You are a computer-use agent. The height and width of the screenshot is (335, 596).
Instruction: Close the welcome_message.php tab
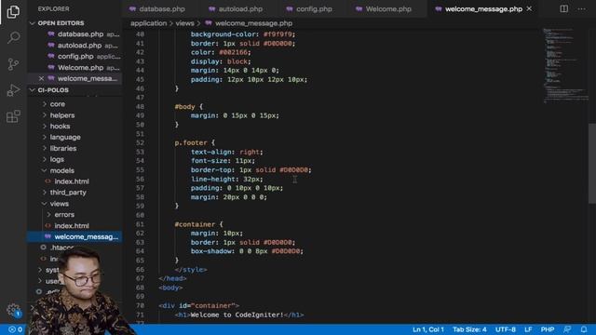[529, 8]
